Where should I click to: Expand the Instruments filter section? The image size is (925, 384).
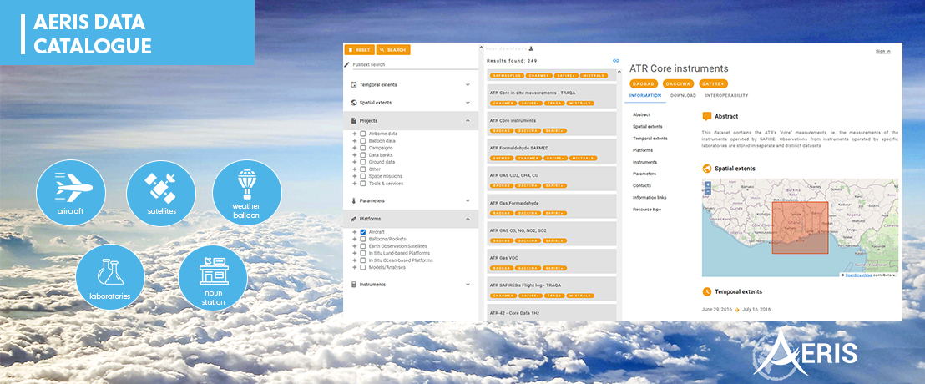coord(468,285)
